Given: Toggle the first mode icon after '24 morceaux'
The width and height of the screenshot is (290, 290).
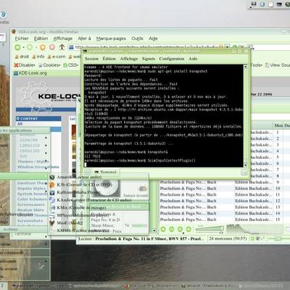Looking at the screenshot, I should [x=252, y=239].
